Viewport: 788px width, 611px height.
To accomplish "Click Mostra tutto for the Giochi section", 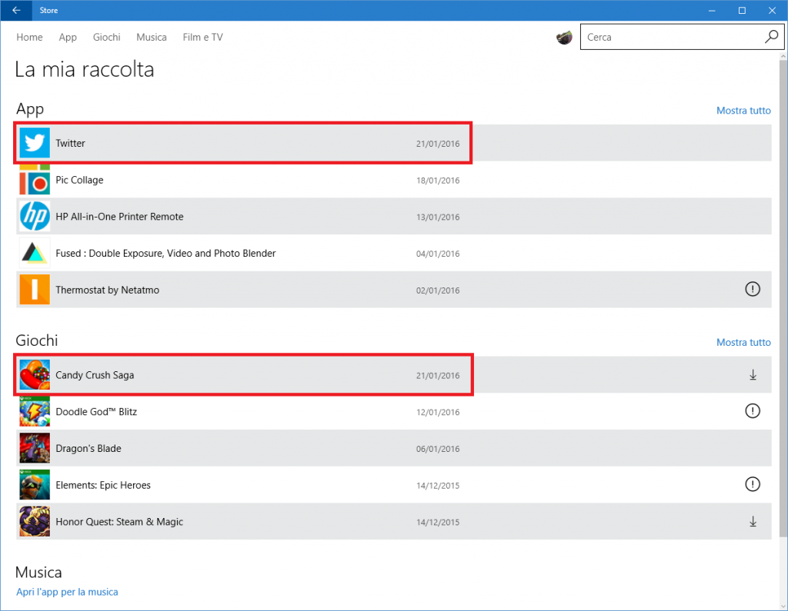I will point(743,343).
